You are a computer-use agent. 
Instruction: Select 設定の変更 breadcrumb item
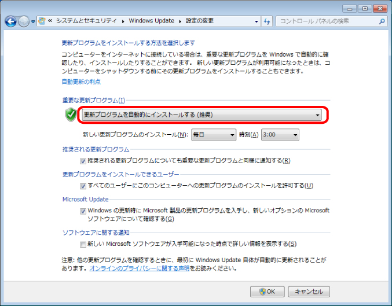(x=200, y=21)
